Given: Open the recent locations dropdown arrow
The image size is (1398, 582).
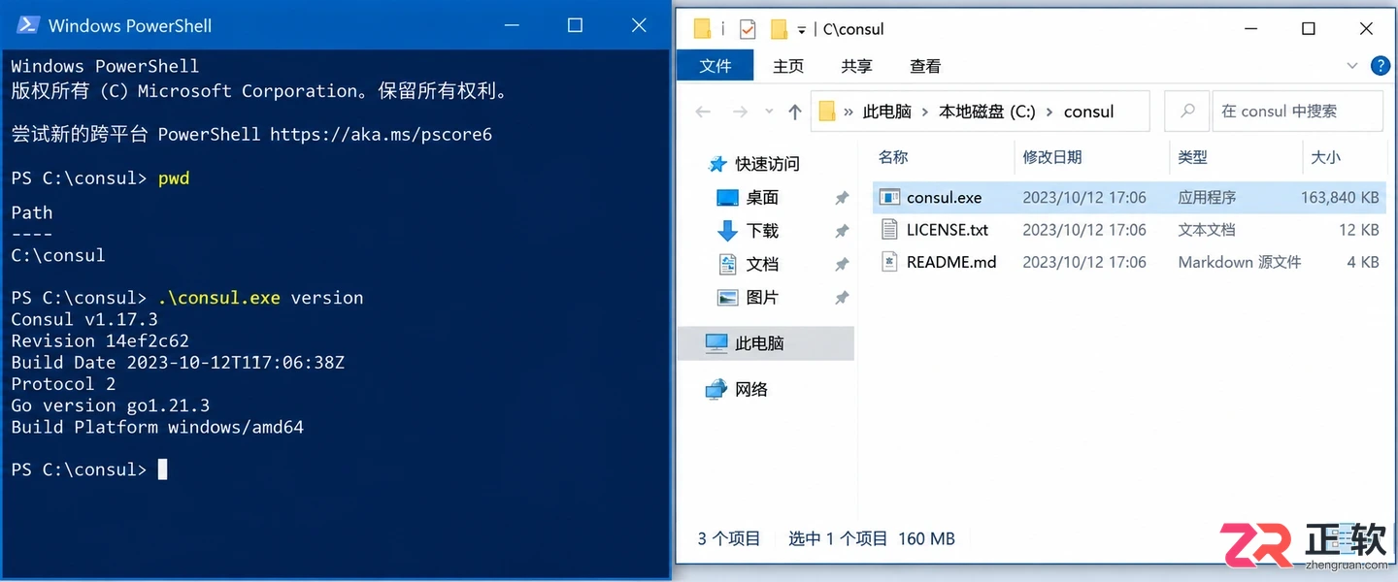Looking at the screenshot, I should point(769,113).
